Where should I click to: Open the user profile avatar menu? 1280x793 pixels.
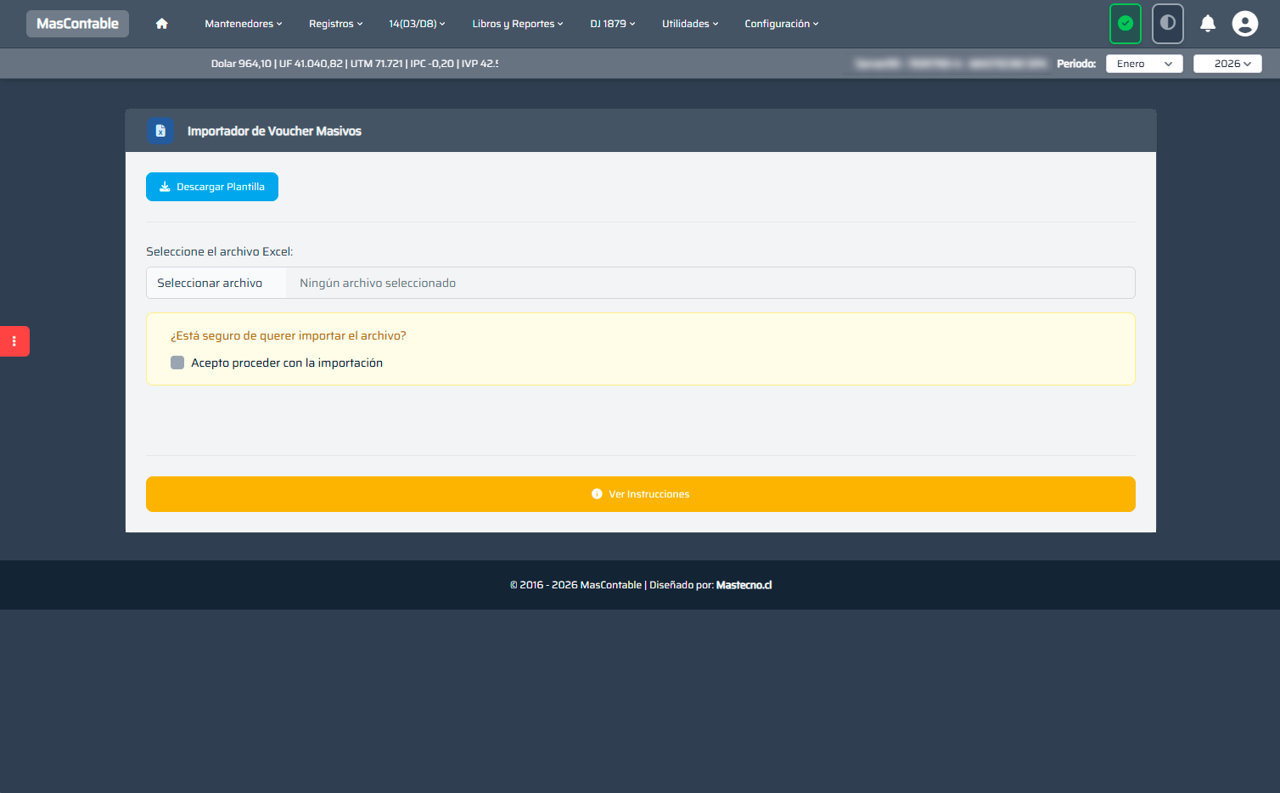1245,24
